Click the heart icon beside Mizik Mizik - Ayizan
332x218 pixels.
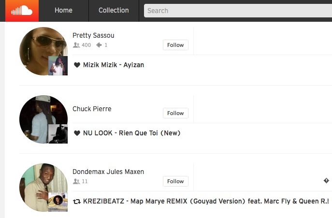pyautogui.click(x=77, y=65)
